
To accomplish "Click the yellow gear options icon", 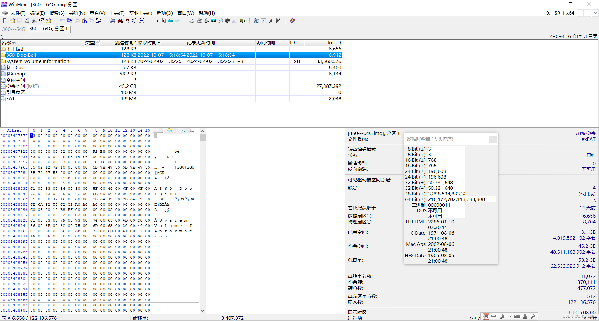I will 242,21.
